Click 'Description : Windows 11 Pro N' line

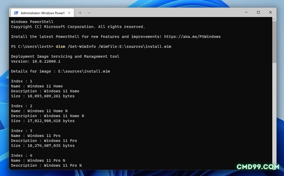coord(46,165)
